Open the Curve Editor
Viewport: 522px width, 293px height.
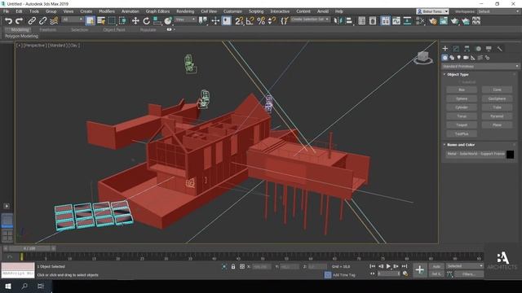click(396, 21)
